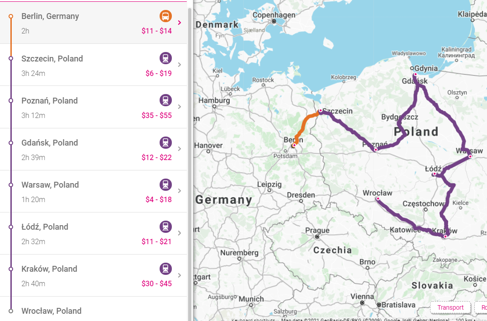Click the train icon in the Kraków row
This screenshot has height=321, width=487.
tap(165, 269)
